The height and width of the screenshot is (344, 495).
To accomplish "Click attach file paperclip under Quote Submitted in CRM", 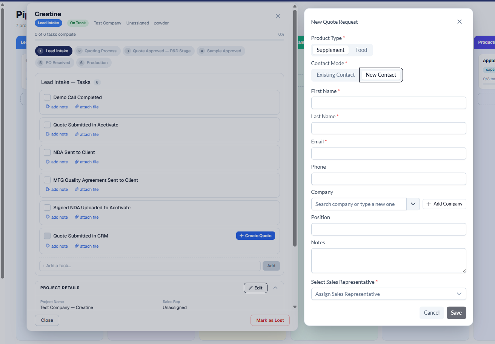I will tap(77, 246).
